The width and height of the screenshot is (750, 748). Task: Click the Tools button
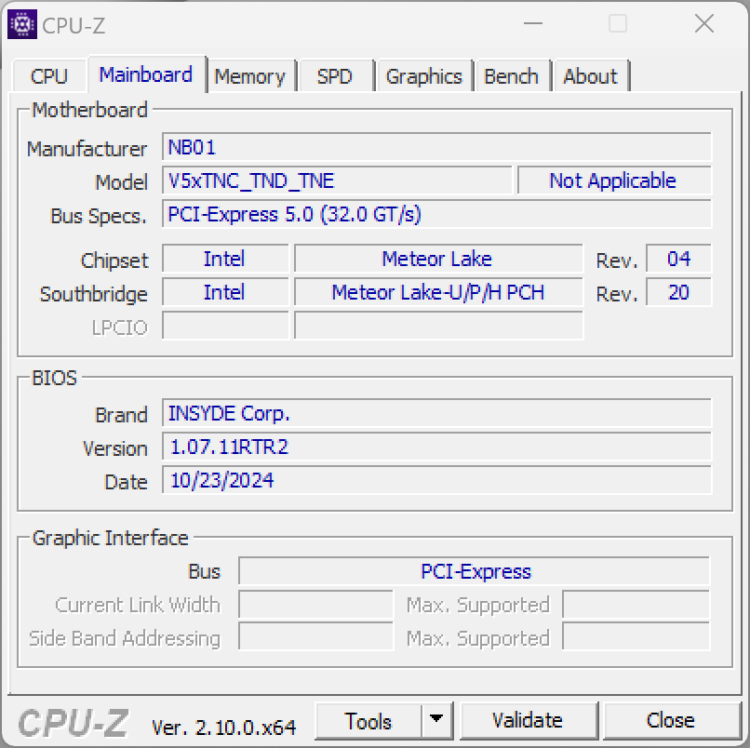click(x=368, y=721)
